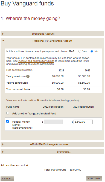Screen dimensions: 105x182
Task: Select the No rollover radio button
Action: coord(92,51)
